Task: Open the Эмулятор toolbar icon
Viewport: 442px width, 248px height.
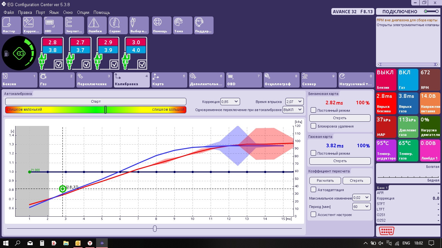Action: (x=74, y=25)
